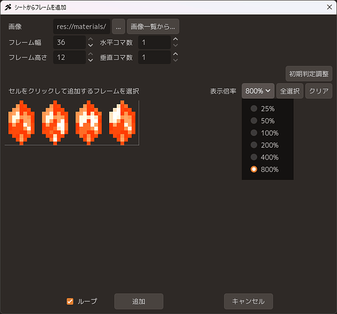
Task: Select the 400% zoom option
Action: [x=267, y=157]
